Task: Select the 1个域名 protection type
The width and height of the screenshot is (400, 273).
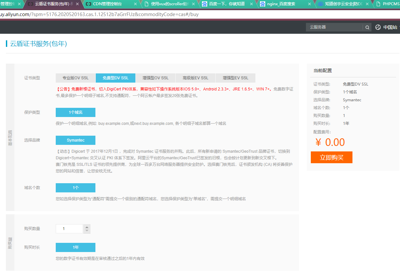Action: [75, 112]
